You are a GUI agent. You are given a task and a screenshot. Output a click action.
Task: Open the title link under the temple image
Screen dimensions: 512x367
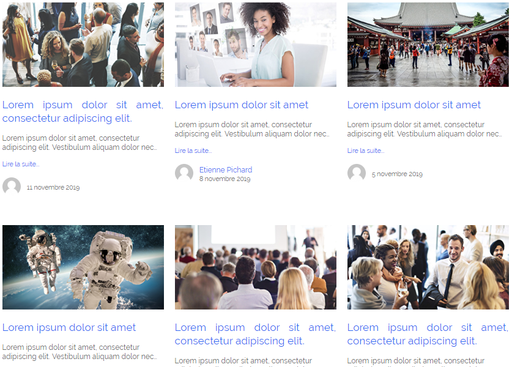(x=414, y=105)
